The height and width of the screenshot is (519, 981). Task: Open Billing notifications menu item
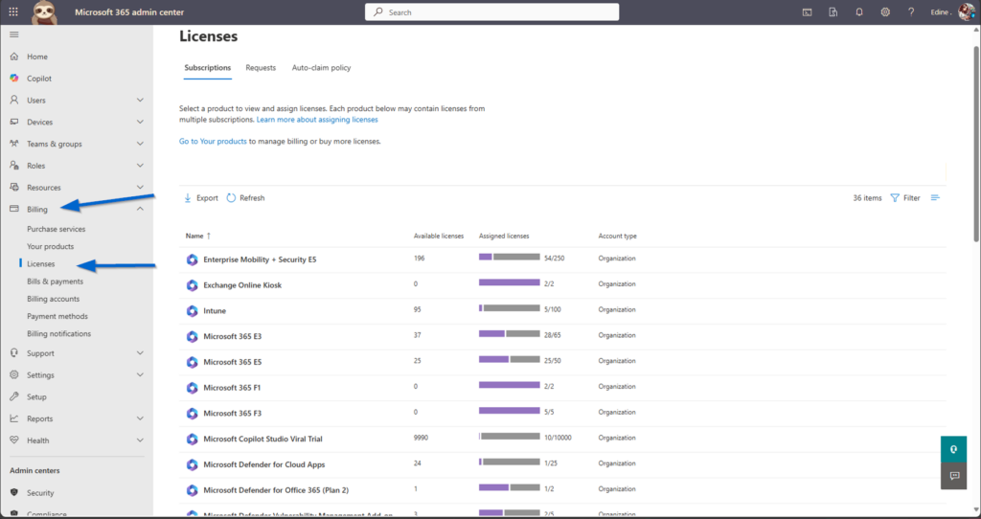coord(58,334)
